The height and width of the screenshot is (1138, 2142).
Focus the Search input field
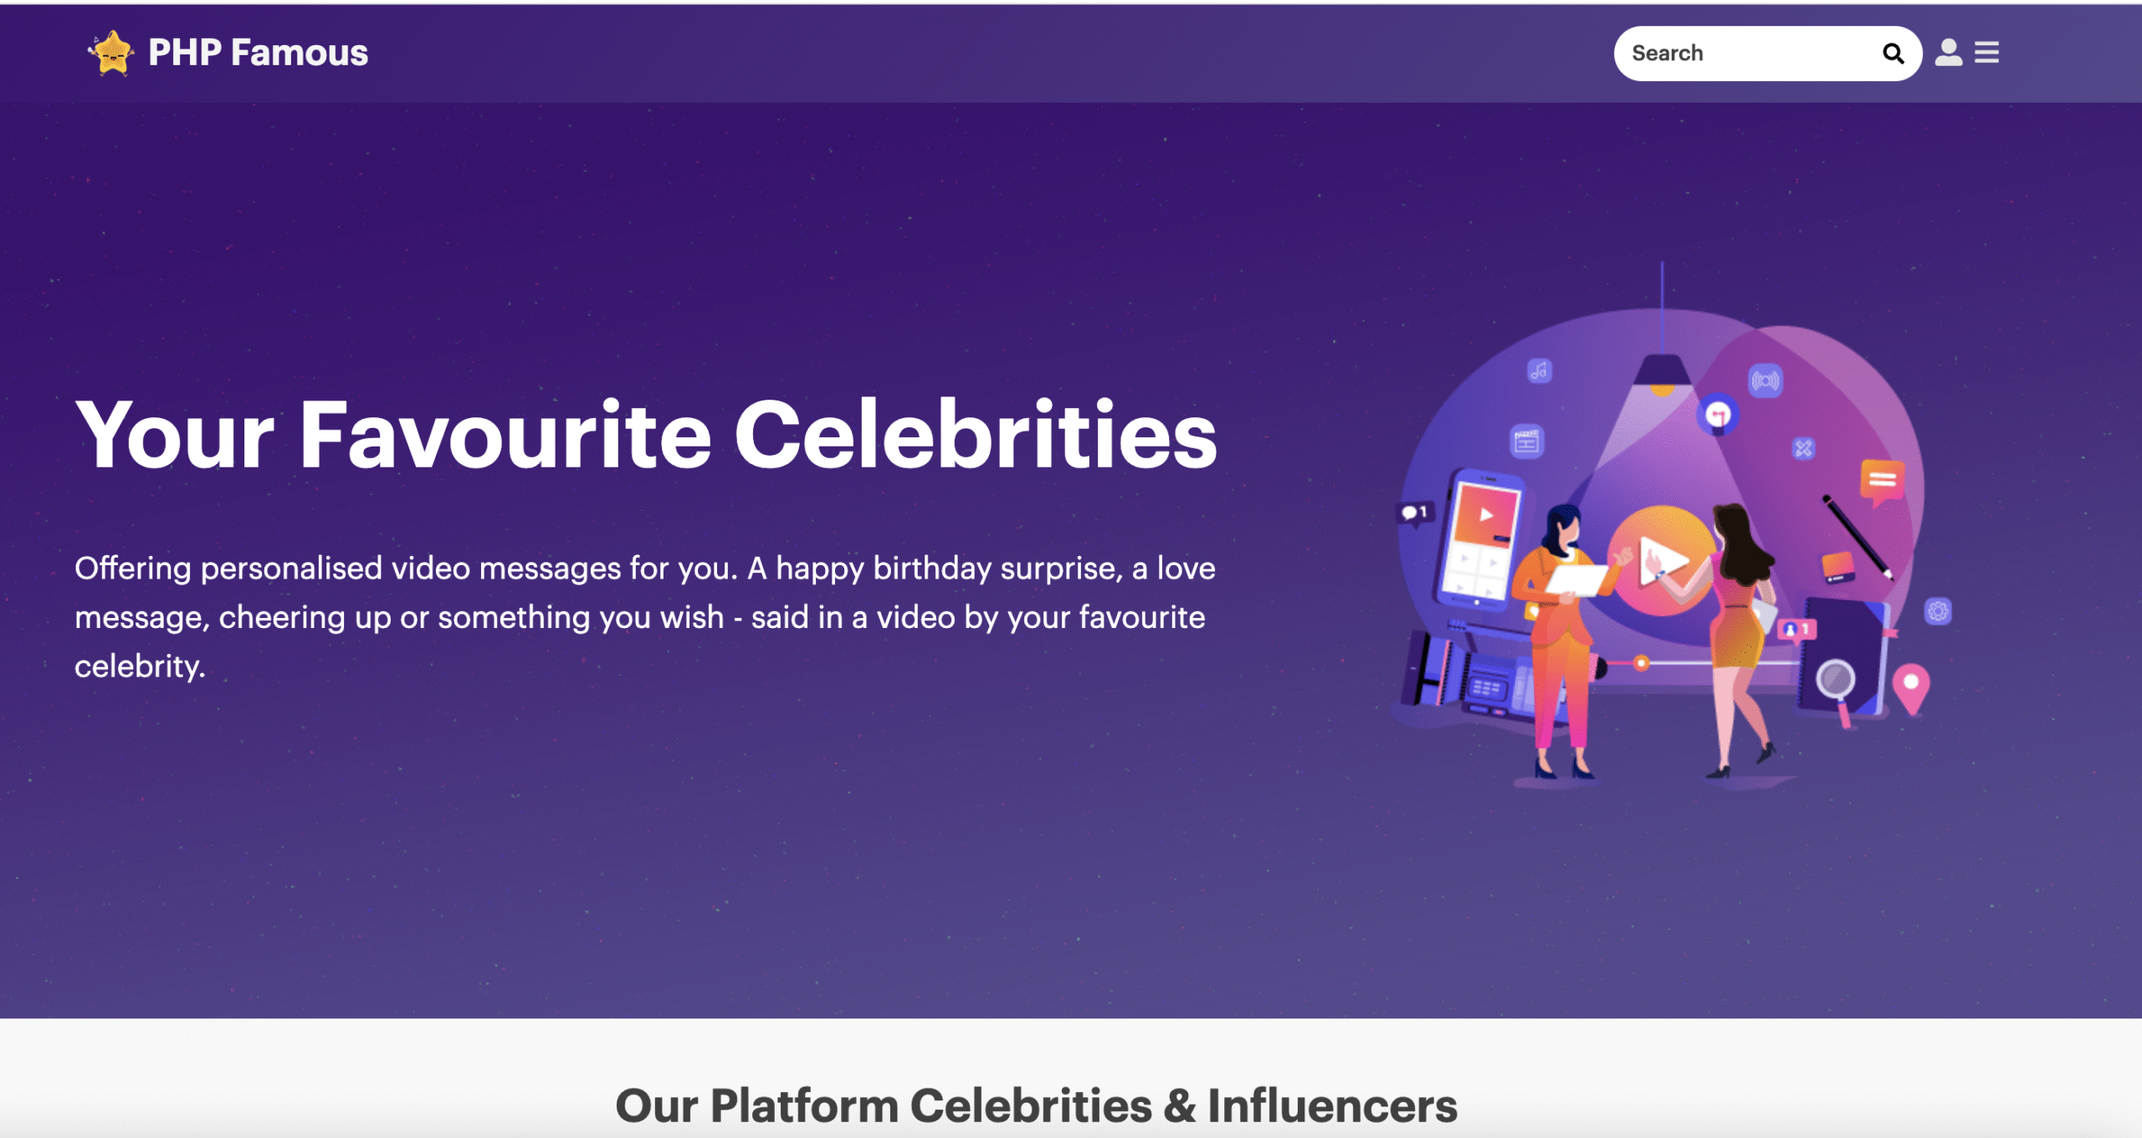click(x=1749, y=54)
